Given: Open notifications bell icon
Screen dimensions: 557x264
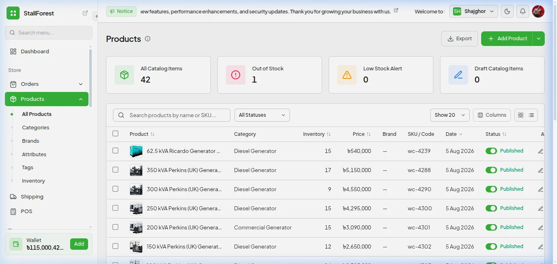Looking at the screenshot, I should [523, 11].
